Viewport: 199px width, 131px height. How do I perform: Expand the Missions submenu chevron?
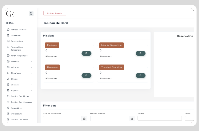tap(31, 62)
